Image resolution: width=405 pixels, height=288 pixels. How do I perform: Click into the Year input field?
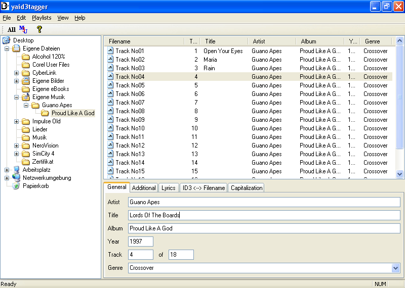[x=141, y=242]
